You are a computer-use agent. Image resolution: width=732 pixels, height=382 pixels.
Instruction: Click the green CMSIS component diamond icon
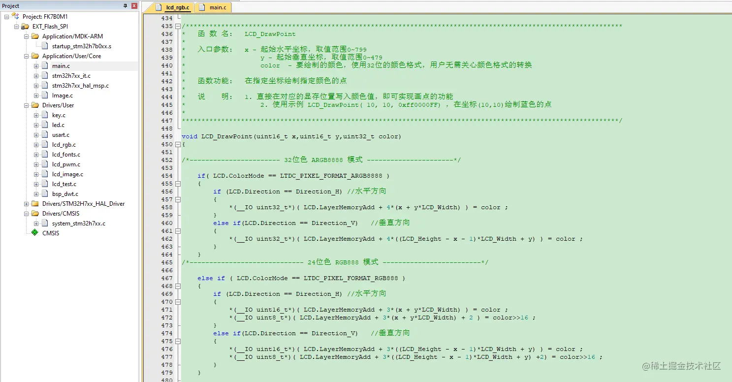click(34, 233)
